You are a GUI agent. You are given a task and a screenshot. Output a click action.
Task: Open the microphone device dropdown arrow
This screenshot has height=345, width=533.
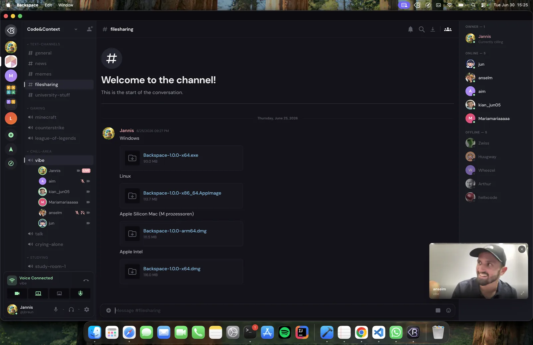63,310
